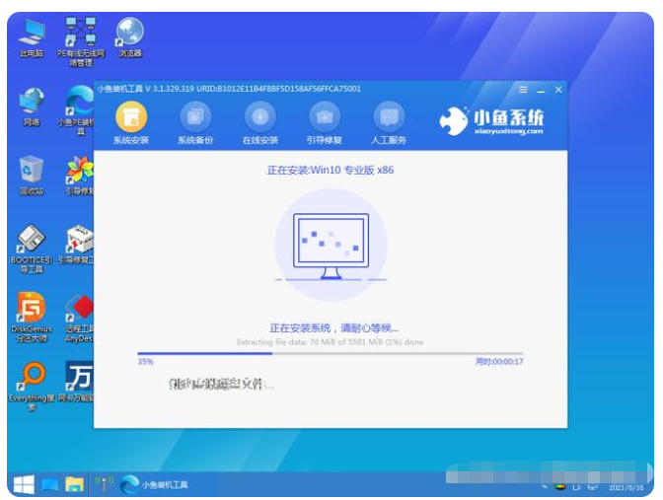Launch BOOTICE引导工具 from desktop
663x500 pixels.
(x=32, y=242)
